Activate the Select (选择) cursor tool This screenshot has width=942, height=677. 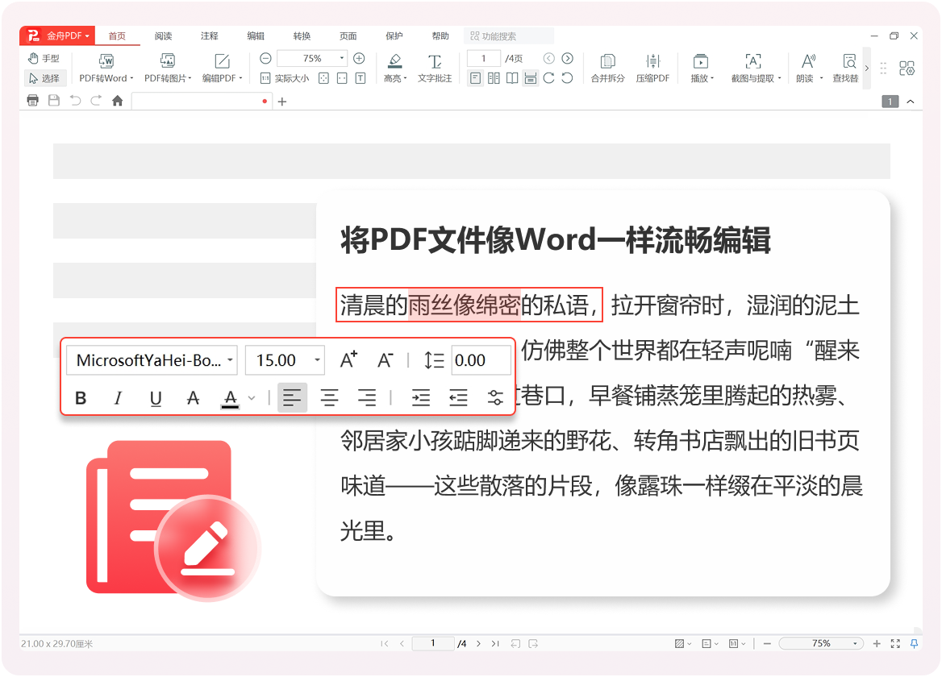44,78
